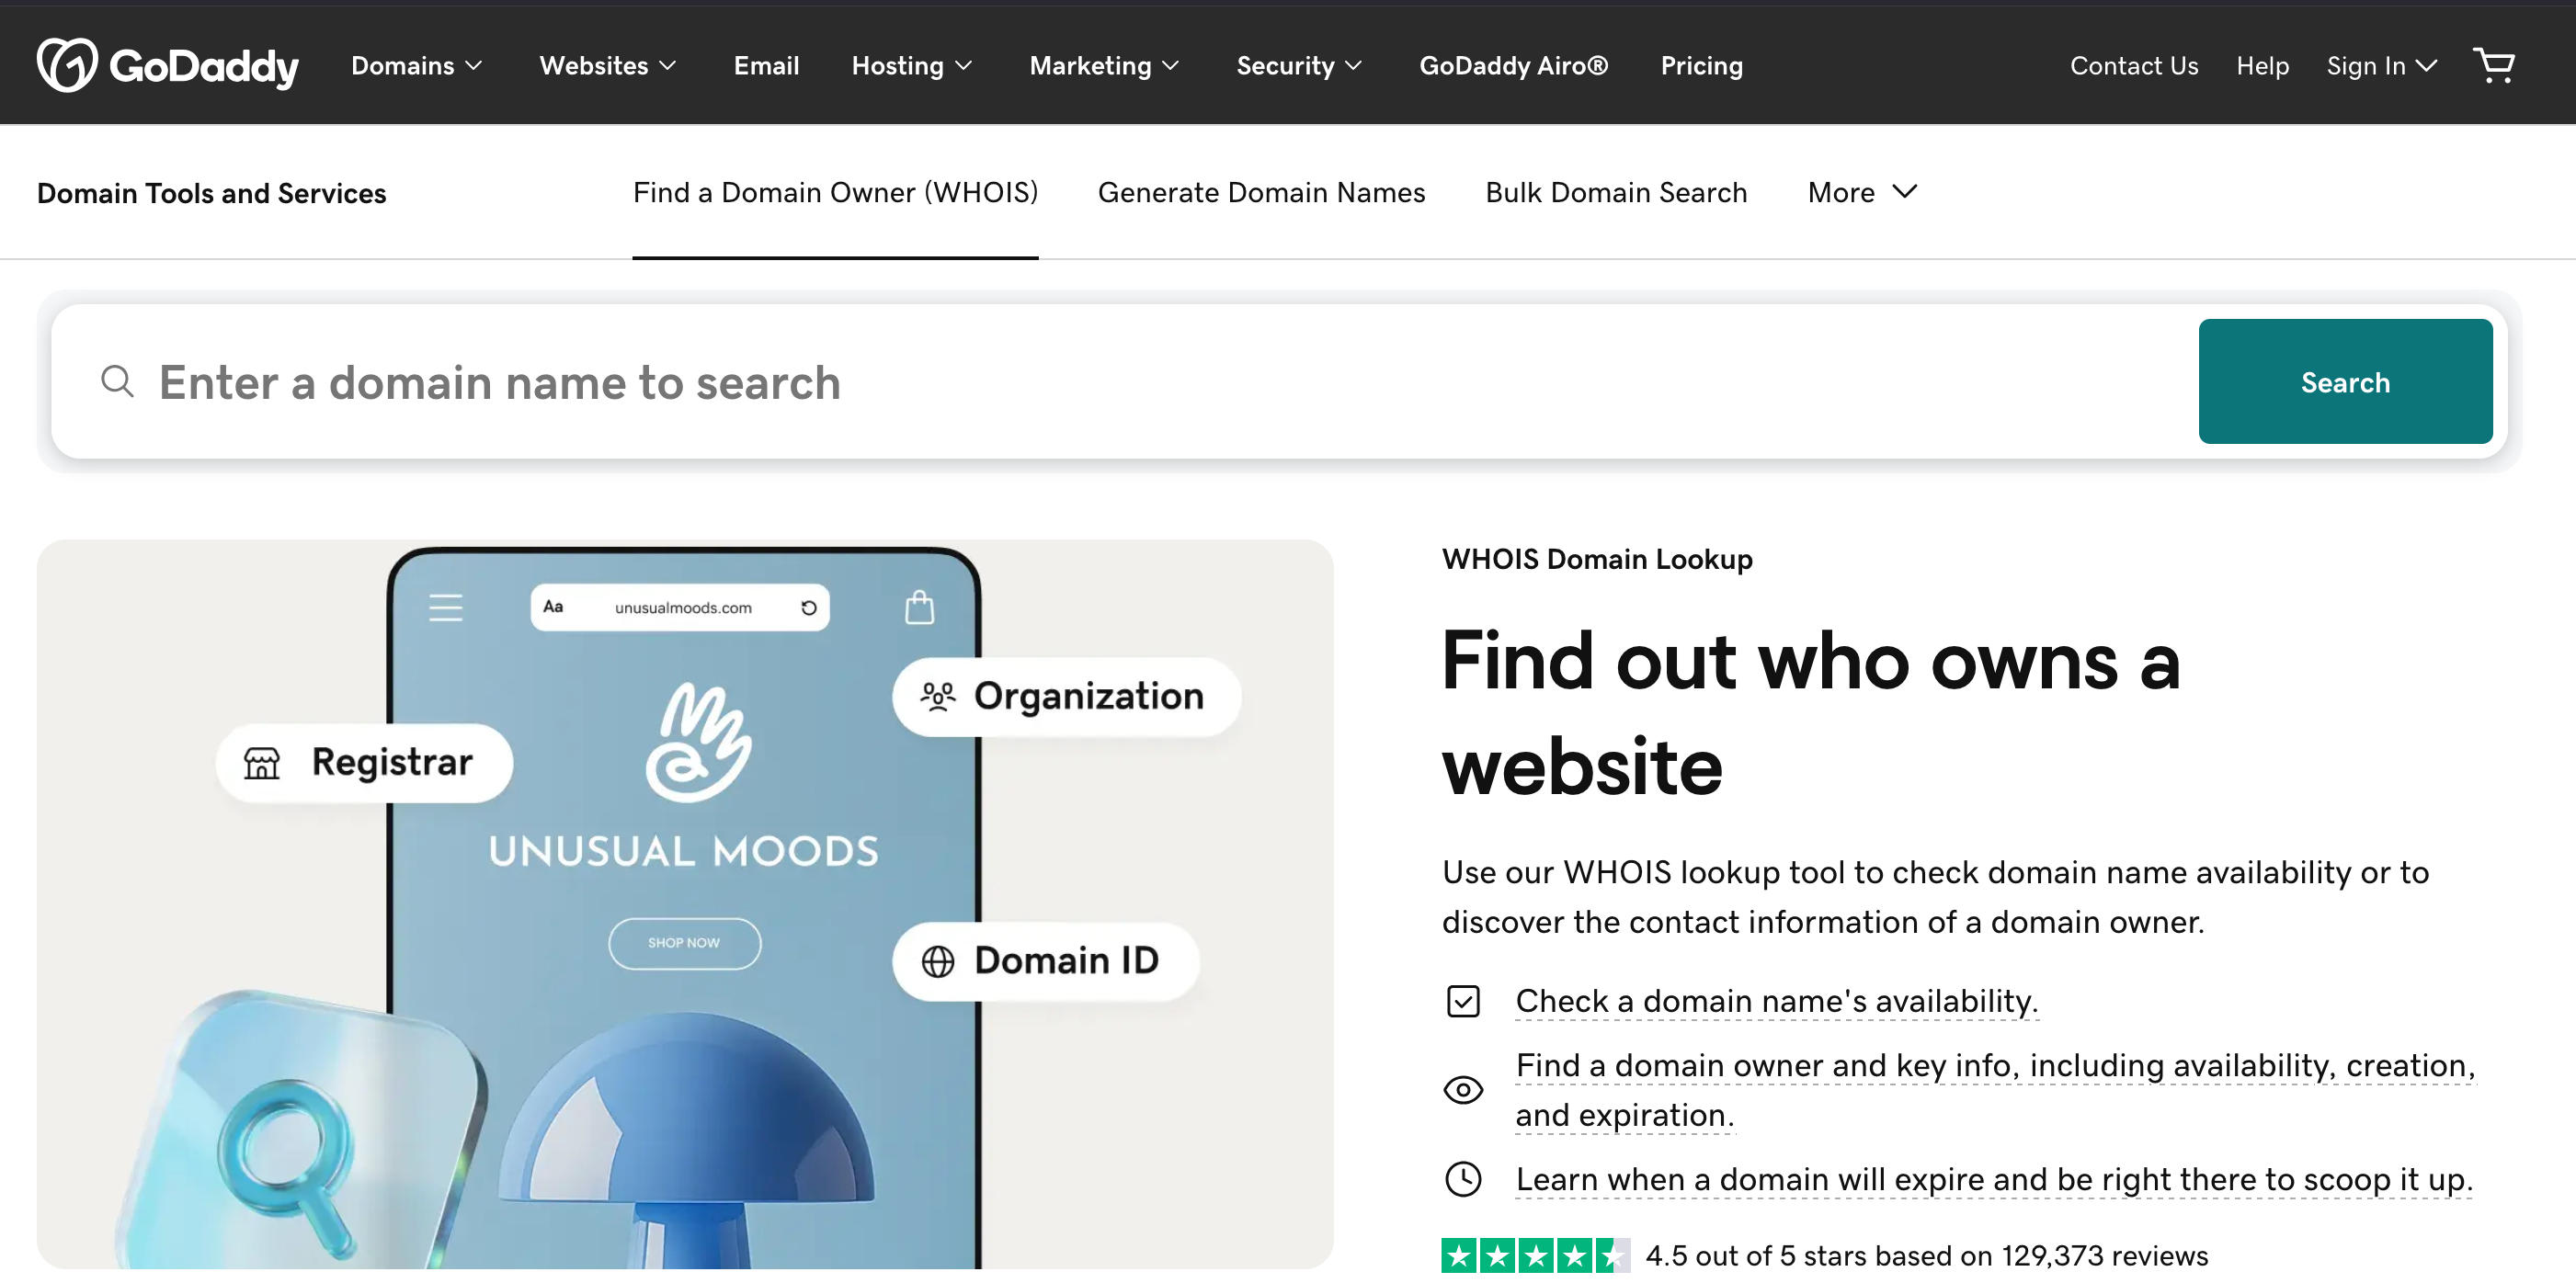Switch to Bulk Domain Search tab
The image size is (2576, 1283).
pos(1616,192)
